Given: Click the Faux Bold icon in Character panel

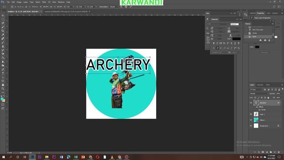Looking at the screenshot, I should coord(214,43).
